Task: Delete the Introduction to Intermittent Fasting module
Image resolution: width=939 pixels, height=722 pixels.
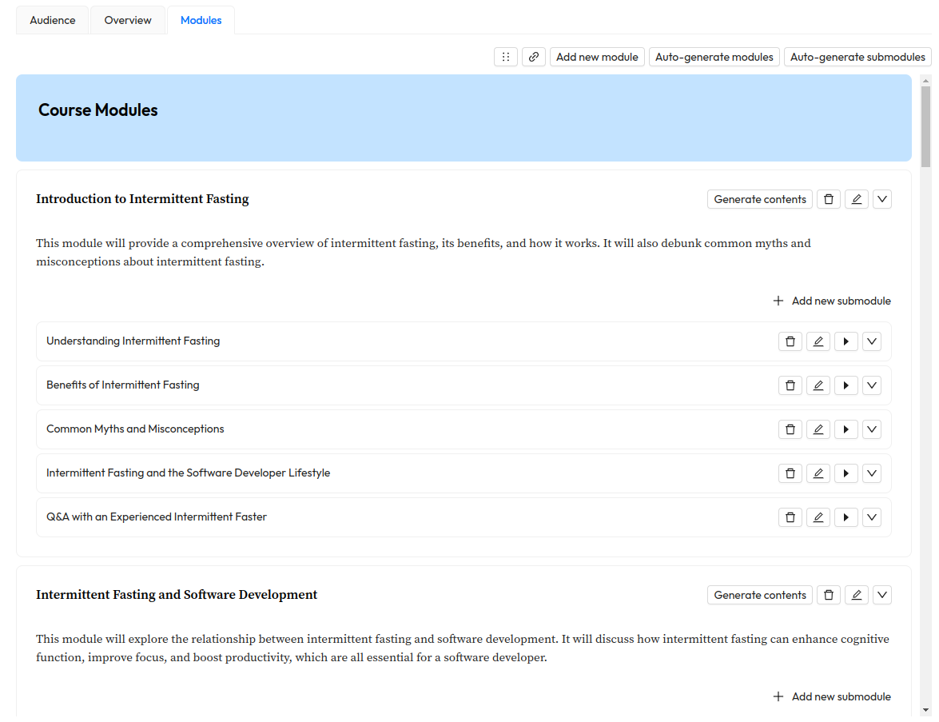Action: [828, 199]
